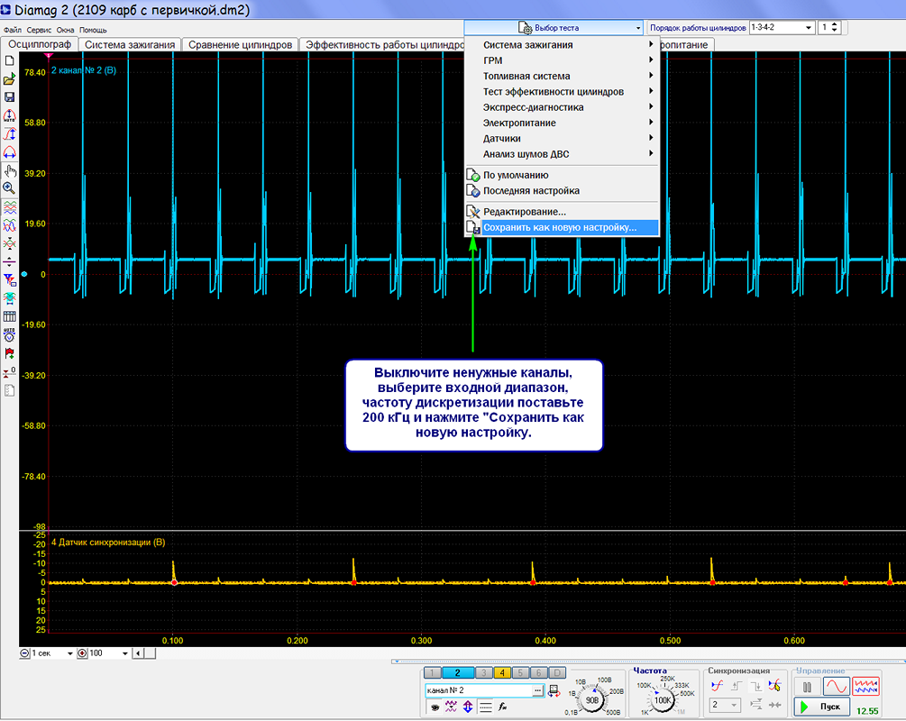The height and width of the screenshot is (721, 906).
Task: Increase the cylinder number stepper
Action: 835,24
